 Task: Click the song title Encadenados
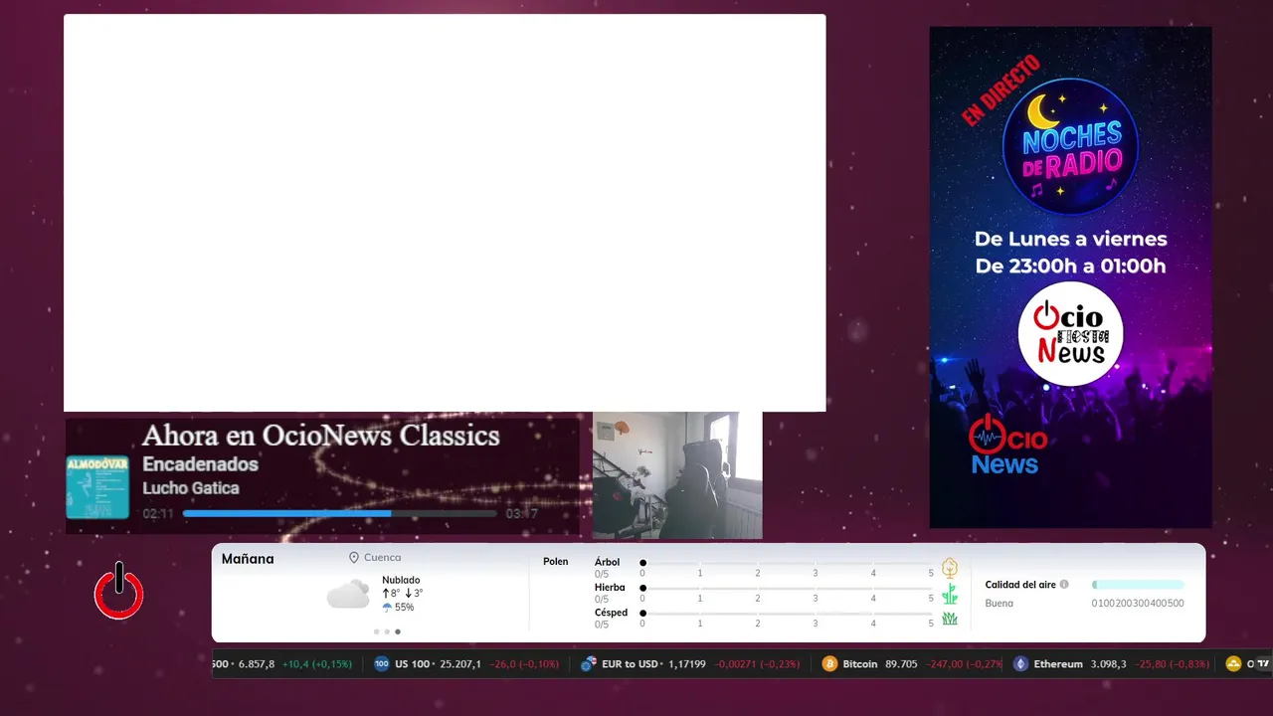click(200, 464)
